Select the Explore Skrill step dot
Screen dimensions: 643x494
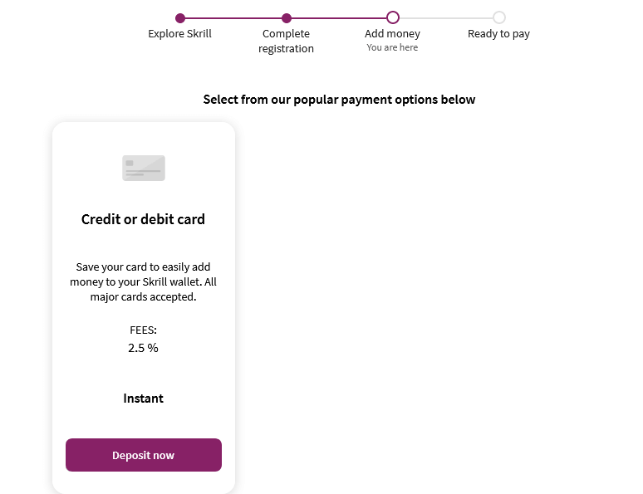pyautogui.click(x=180, y=18)
